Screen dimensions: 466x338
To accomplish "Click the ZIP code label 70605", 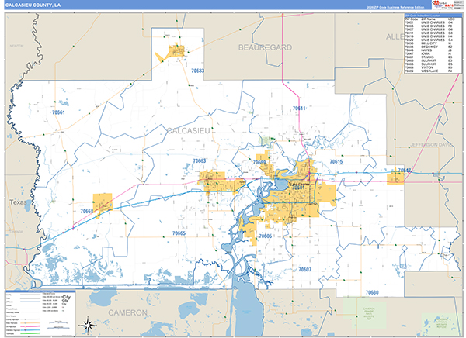I will 265,236.
